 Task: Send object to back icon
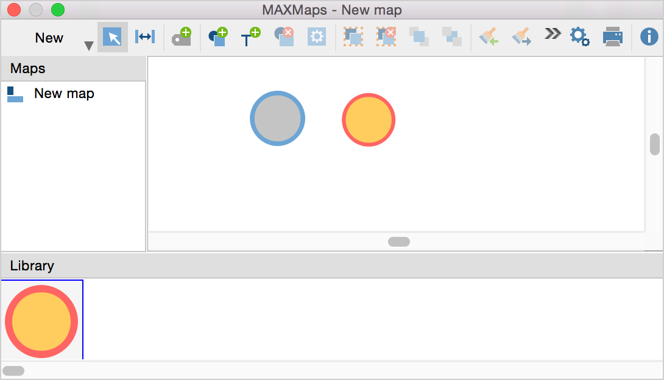click(452, 37)
